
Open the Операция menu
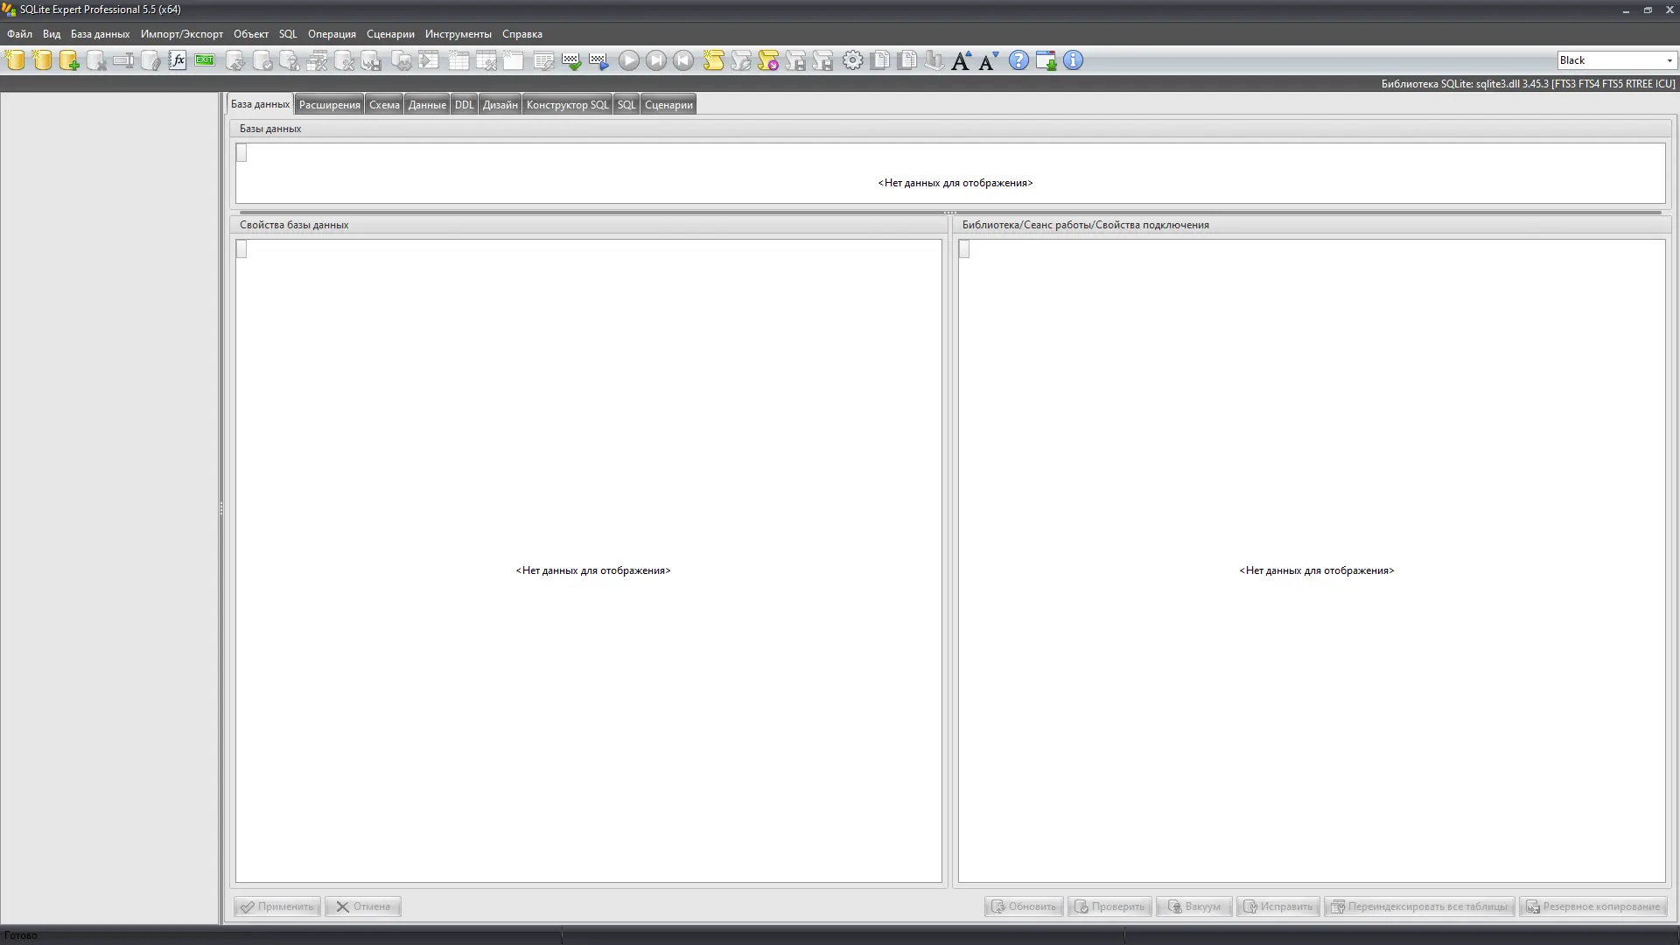pos(332,34)
